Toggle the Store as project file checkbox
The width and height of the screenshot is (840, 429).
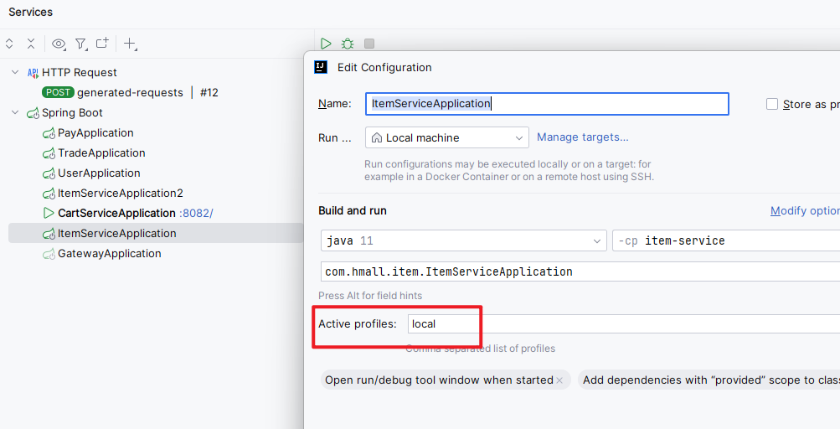pos(772,104)
